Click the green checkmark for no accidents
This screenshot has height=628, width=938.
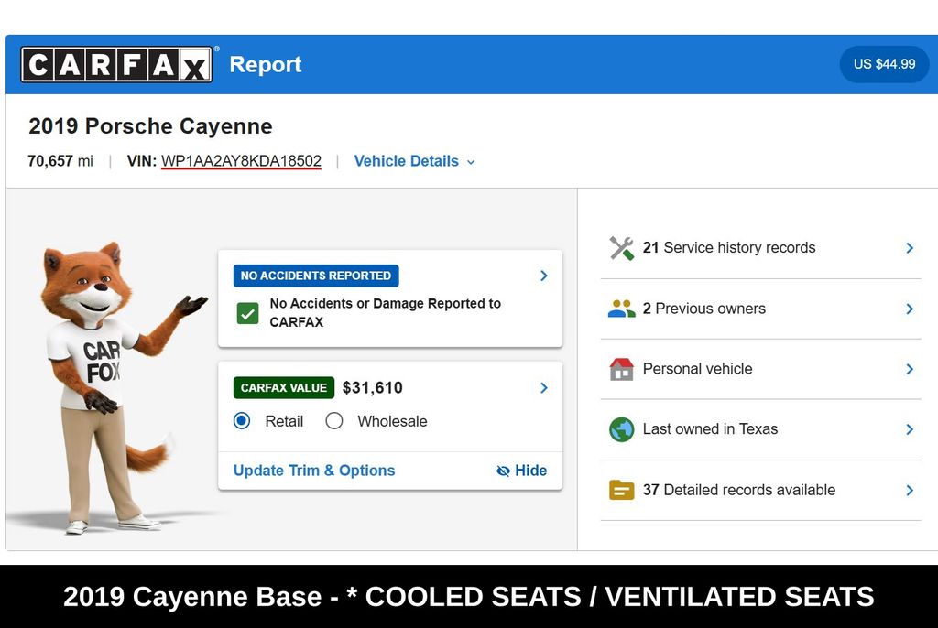click(247, 313)
